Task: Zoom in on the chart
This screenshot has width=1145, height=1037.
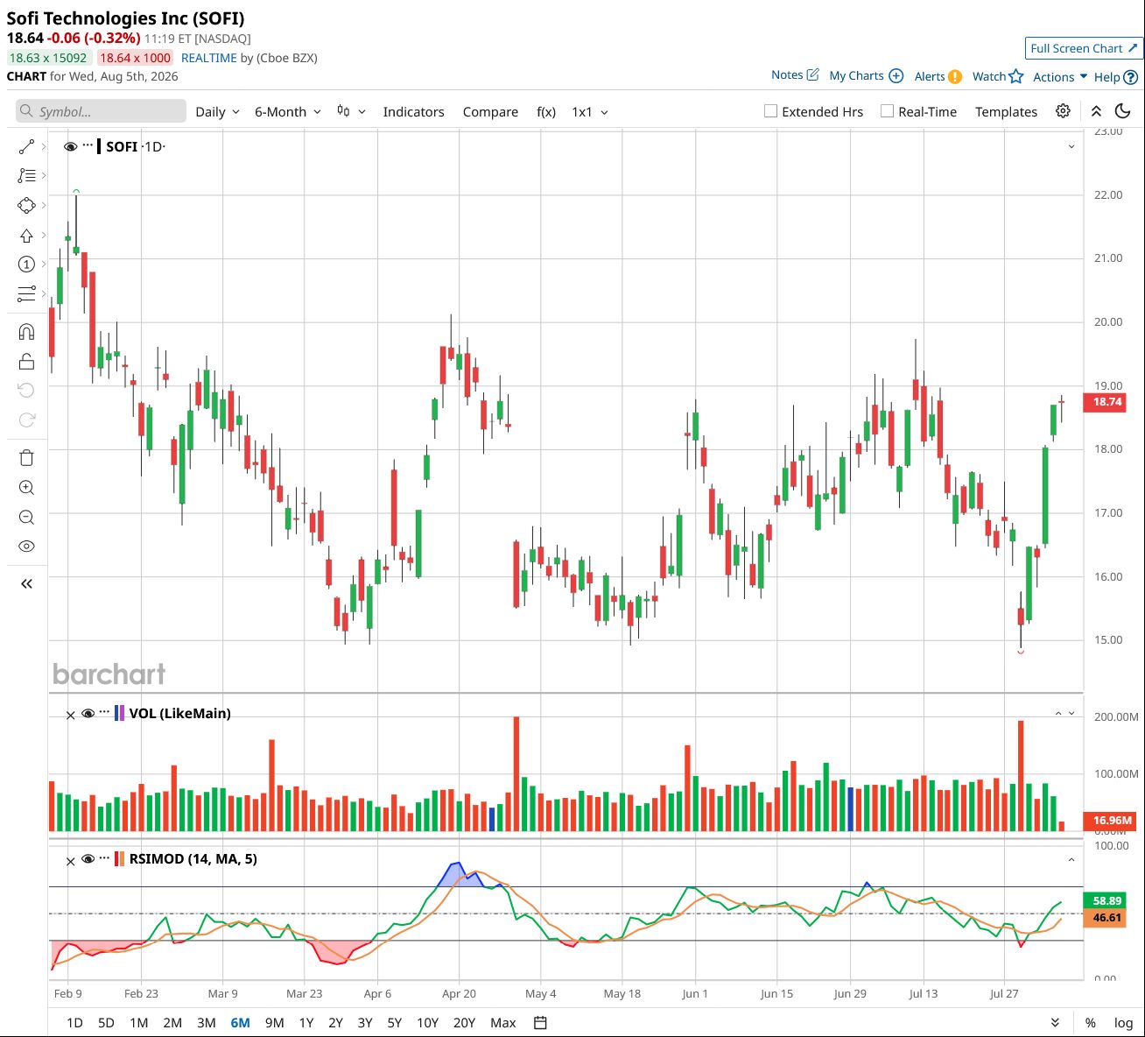Action: coord(26,488)
